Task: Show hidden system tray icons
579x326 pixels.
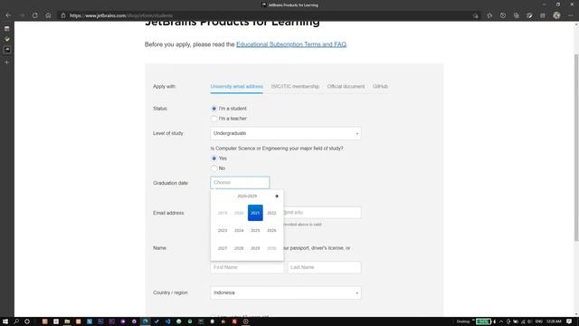Action: (x=501, y=321)
